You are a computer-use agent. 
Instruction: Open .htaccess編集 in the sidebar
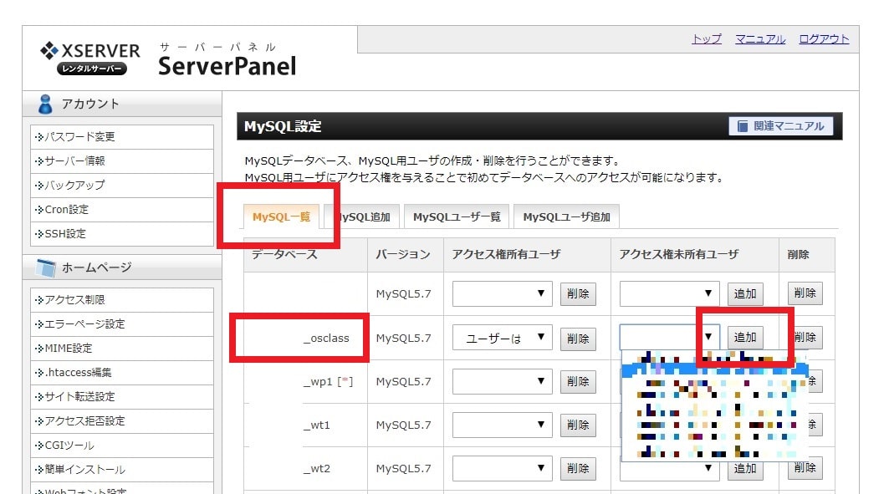tap(79, 373)
